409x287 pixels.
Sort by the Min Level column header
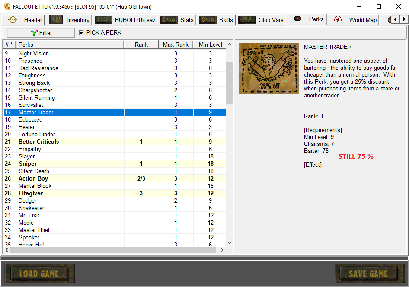[x=209, y=45]
